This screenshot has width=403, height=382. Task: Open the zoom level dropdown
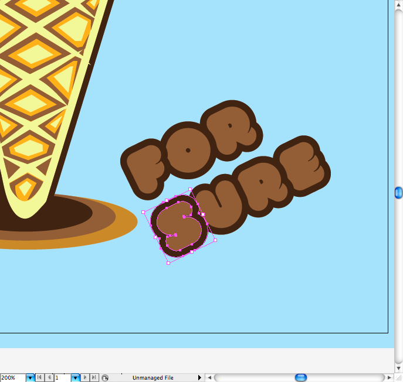point(31,378)
